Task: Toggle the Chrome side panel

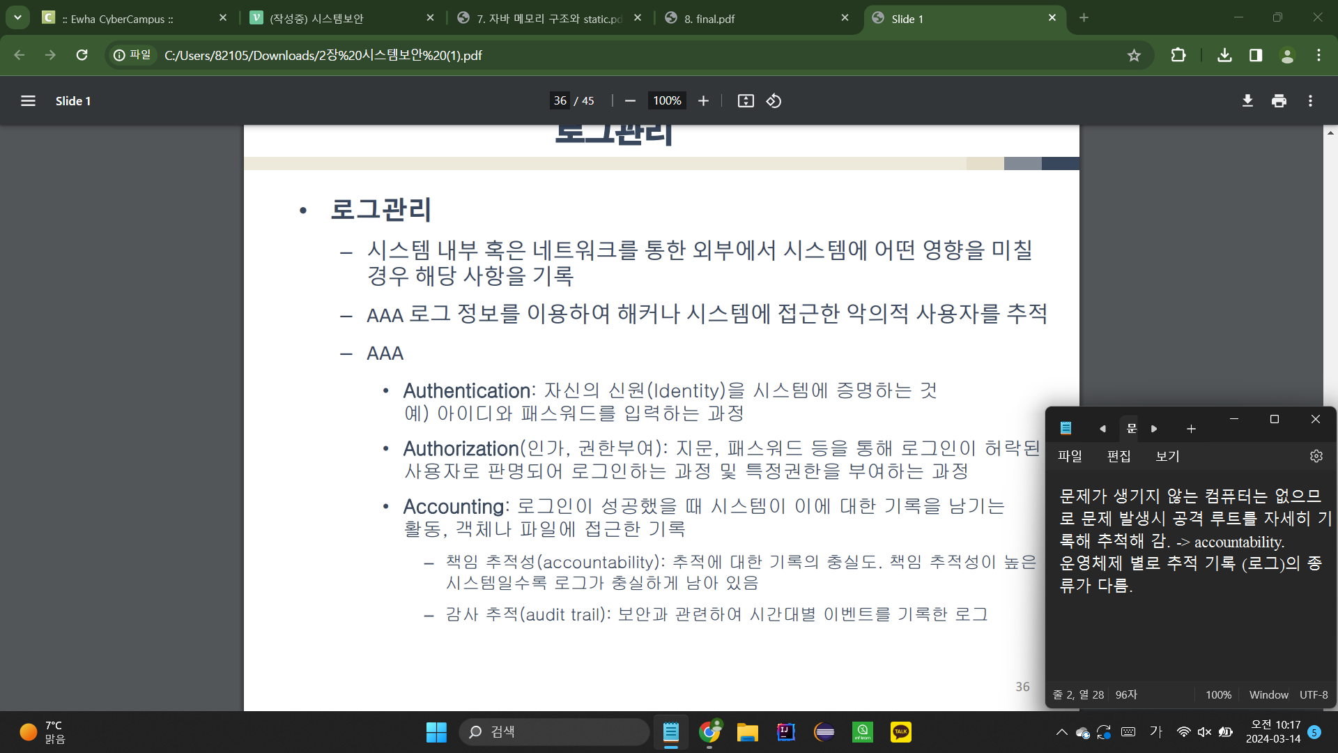Action: (1256, 55)
